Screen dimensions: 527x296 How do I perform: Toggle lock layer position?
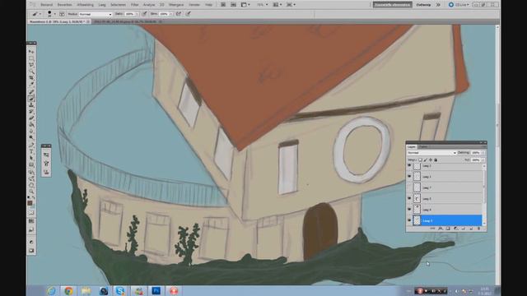click(x=431, y=160)
